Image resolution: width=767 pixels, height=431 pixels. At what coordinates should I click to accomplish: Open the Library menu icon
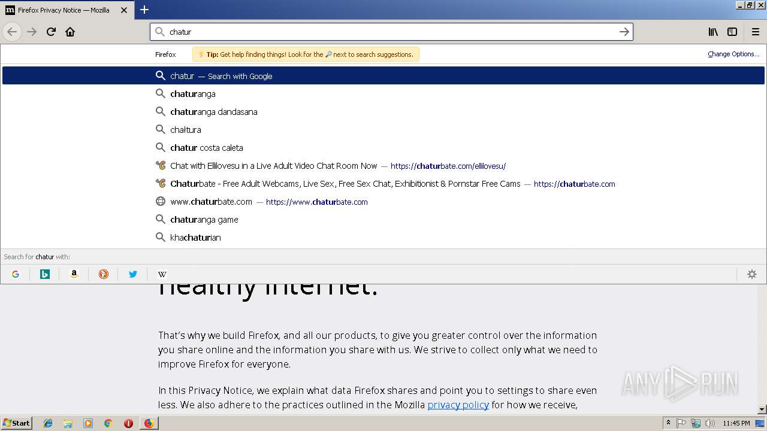click(713, 32)
